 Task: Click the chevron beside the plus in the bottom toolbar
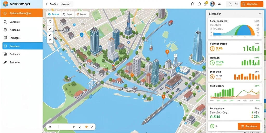point(80,127)
